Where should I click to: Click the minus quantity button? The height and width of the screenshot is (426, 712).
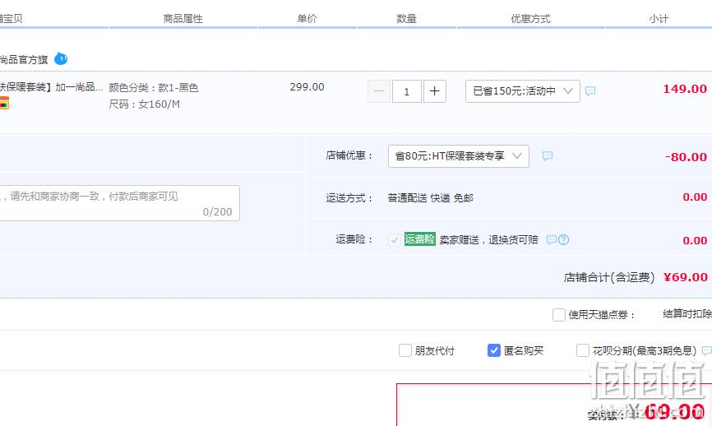[x=379, y=91]
